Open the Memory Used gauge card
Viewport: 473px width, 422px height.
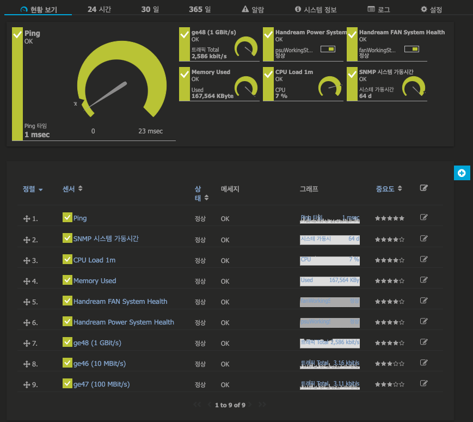click(219, 84)
